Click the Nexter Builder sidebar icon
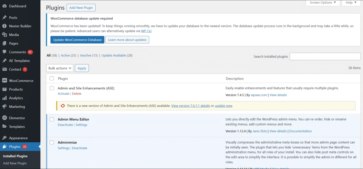 [4, 26]
